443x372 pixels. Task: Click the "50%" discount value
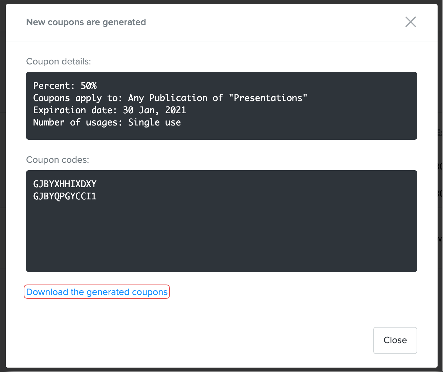pos(89,86)
